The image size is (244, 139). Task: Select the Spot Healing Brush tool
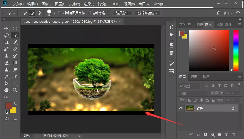tap(6, 49)
